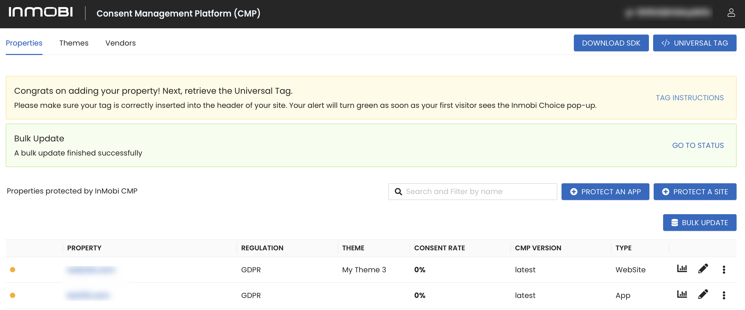Viewport: 745px width, 310px height.
Task: Sort by the CMP Version column header
Action: pyautogui.click(x=538, y=248)
